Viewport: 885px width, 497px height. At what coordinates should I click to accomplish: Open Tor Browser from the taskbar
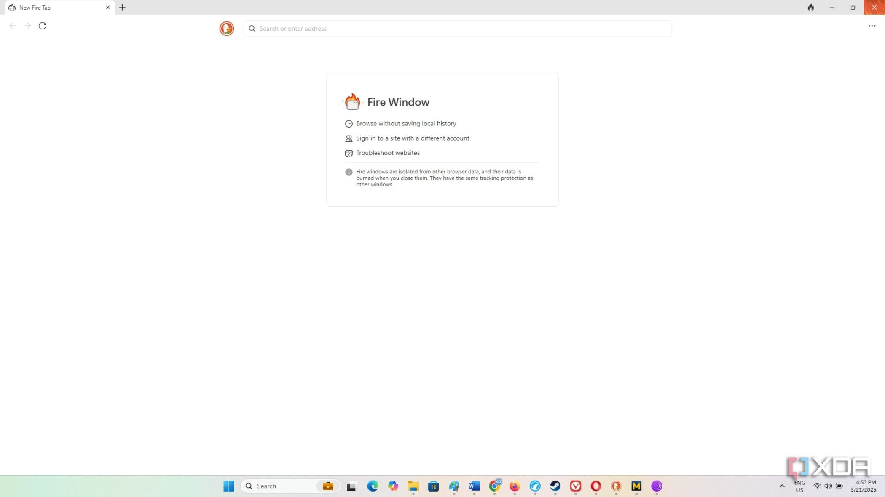[x=657, y=486]
